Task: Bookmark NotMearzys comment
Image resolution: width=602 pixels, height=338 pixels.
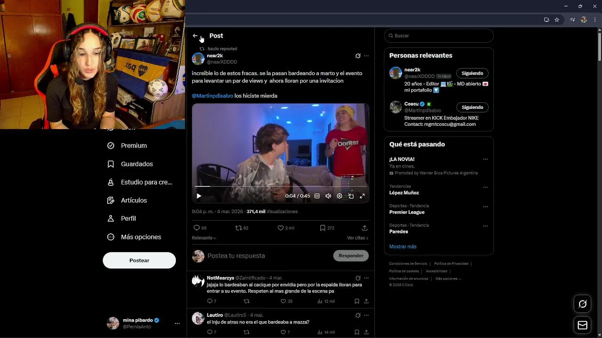Action: [357, 301]
